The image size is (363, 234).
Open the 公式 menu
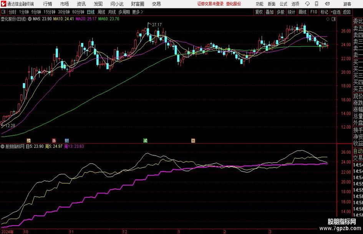tap(283, 4)
